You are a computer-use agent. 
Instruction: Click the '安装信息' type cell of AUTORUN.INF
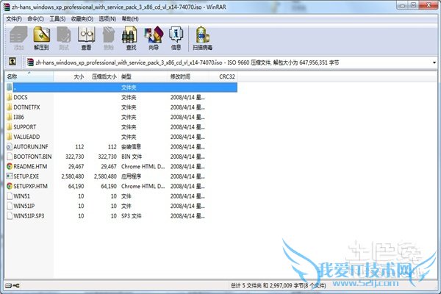coord(131,146)
